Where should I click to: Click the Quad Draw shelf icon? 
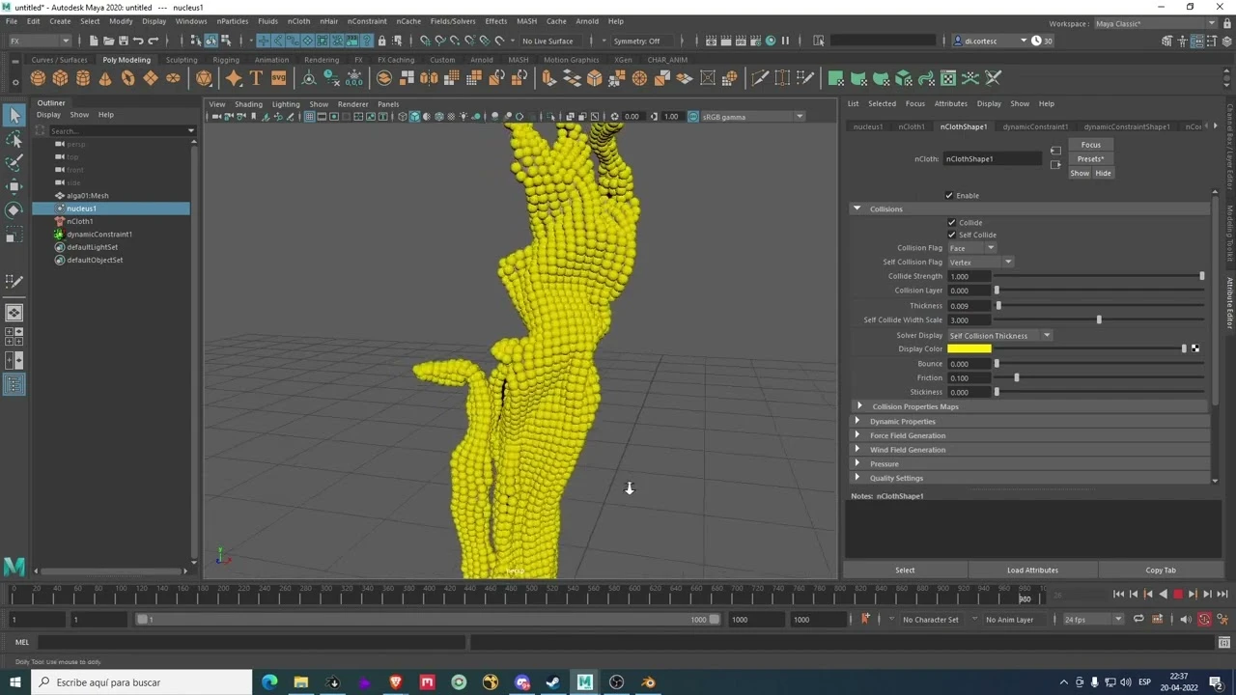(805, 78)
